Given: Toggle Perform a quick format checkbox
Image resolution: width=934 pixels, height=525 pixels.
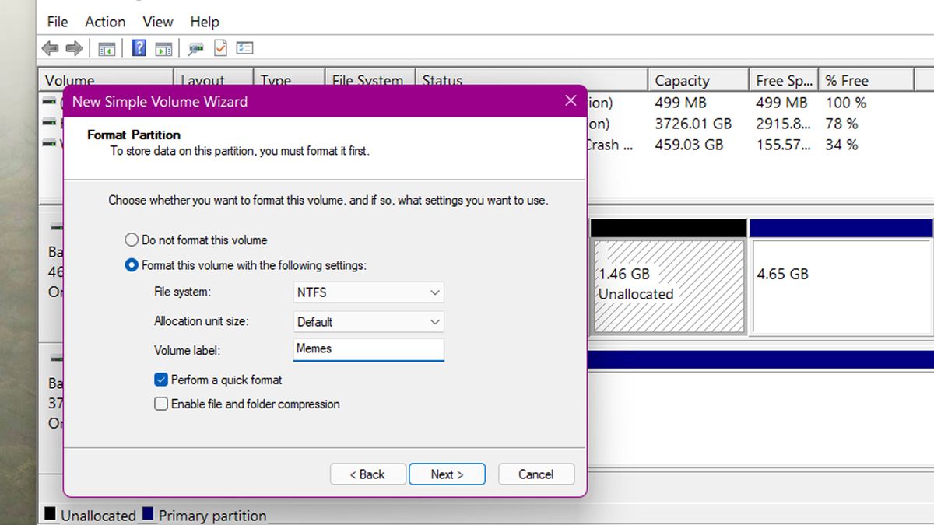Looking at the screenshot, I should pos(161,380).
